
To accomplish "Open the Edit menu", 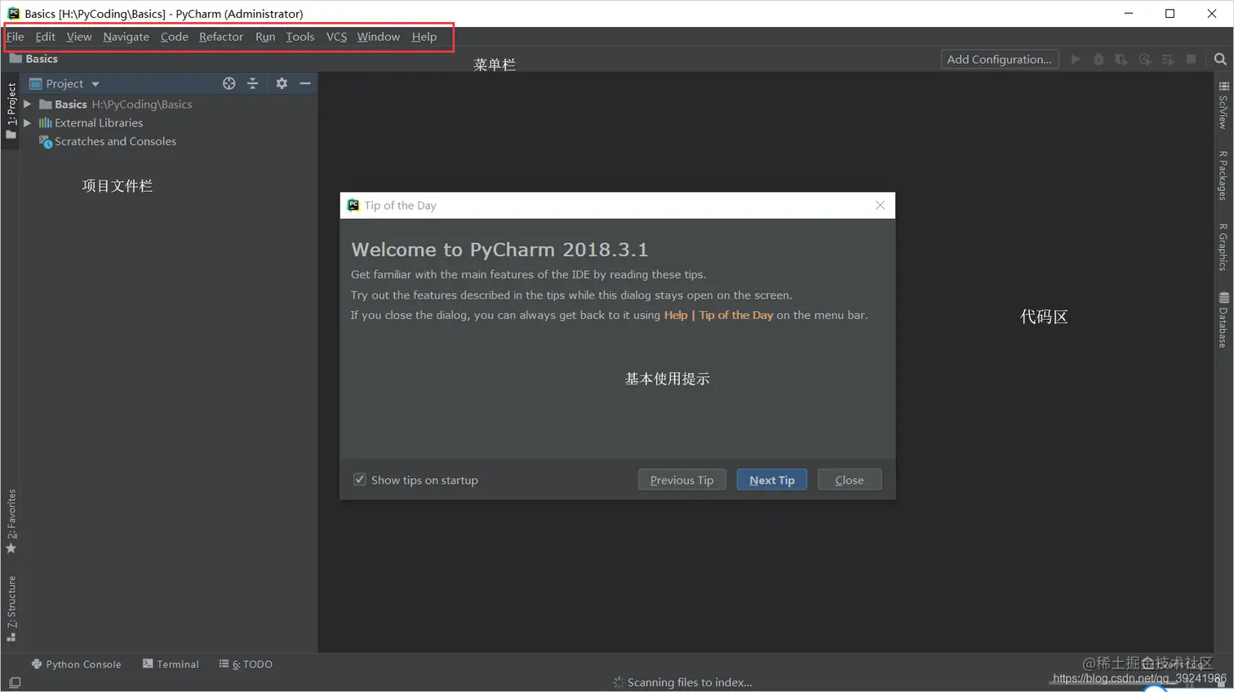I will click(x=45, y=37).
